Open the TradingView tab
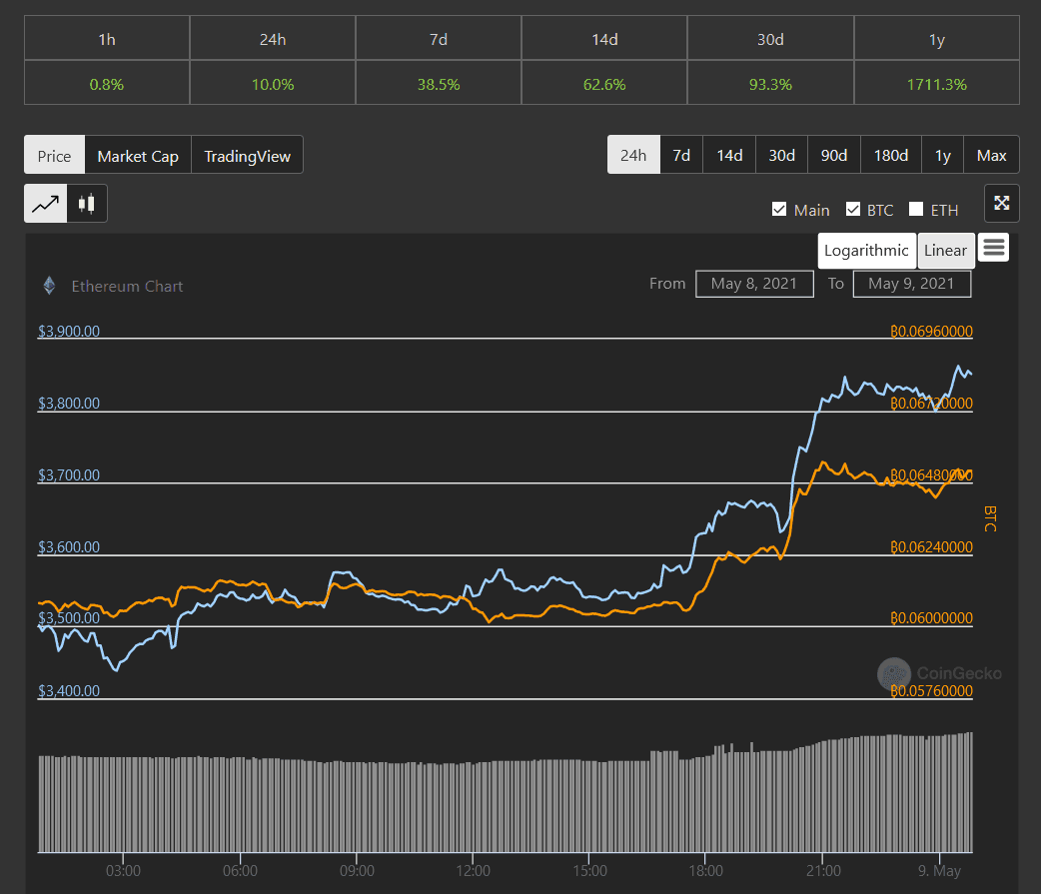1041x894 pixels. click(247, 156)
